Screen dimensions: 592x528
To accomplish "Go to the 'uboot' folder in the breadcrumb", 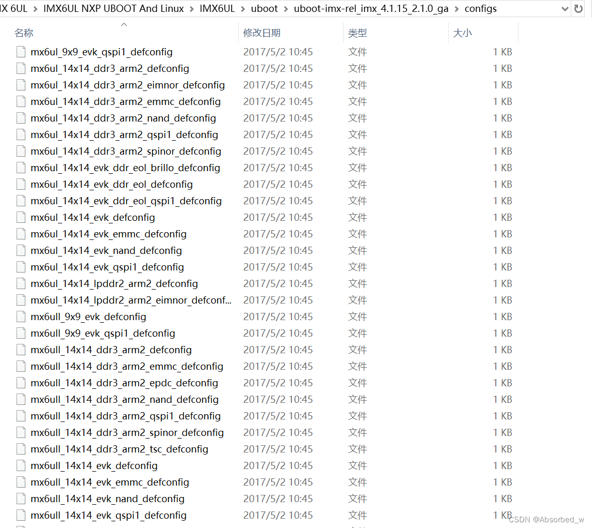I will coord(264,9).
